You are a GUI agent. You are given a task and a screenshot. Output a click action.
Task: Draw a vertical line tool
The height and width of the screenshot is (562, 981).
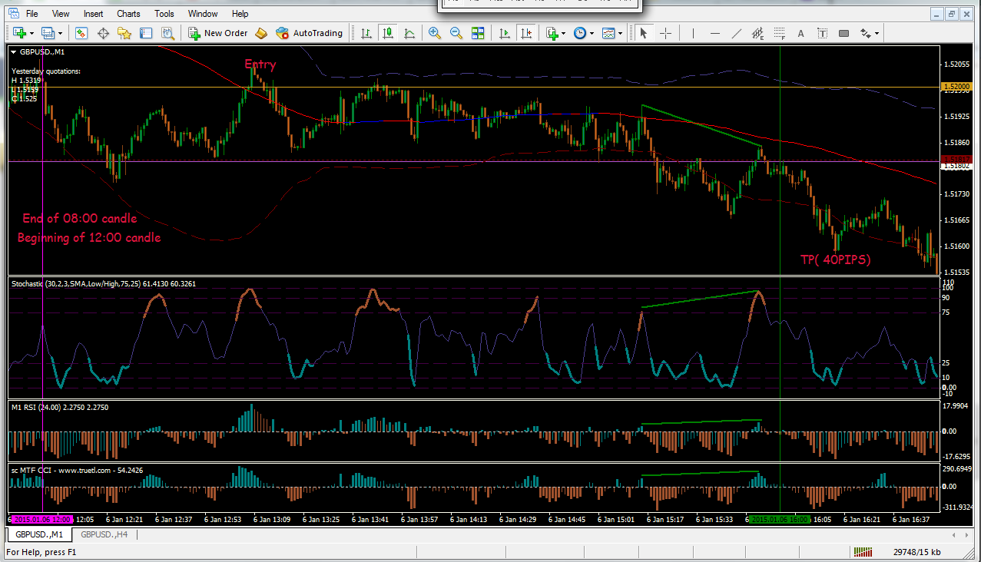694,33
